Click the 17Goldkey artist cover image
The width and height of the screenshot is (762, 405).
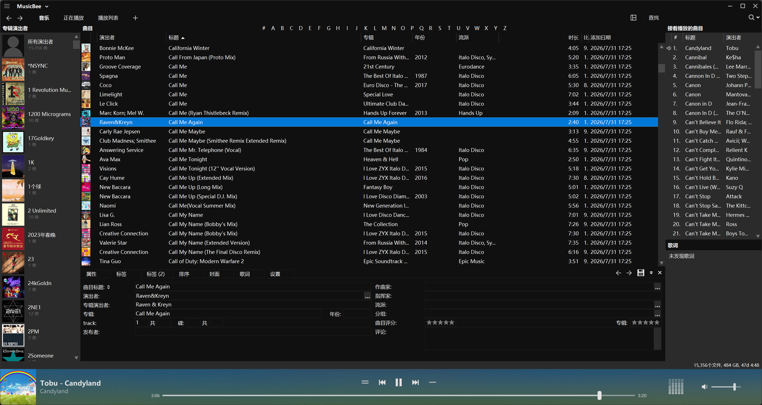point(13,142)
